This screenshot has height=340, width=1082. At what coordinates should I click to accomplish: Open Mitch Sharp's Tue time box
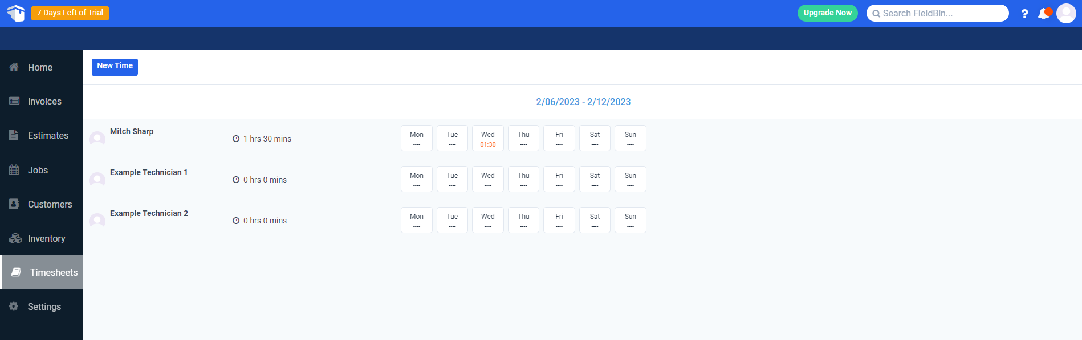tap(452, 138)
